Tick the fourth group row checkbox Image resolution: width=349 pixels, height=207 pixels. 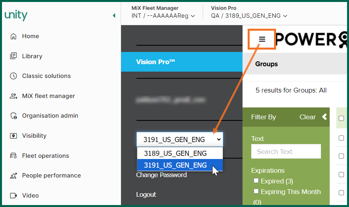pos(341,192)
